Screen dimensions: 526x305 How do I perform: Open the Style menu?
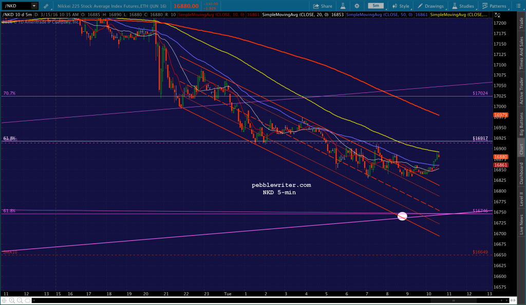tap(401, 6)
